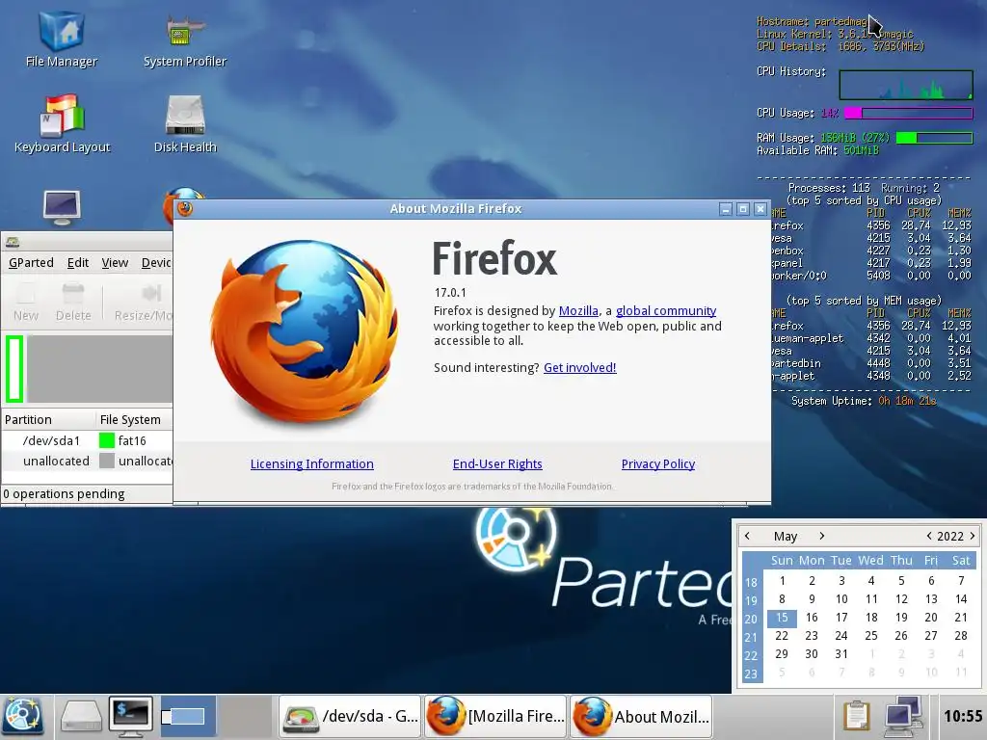This screenshot has width=987, height=740.
Task: Go to the next month after May
Action: (821, 536)
